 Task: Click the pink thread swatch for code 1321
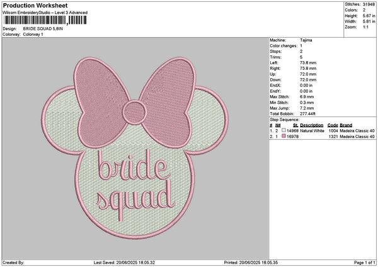283,136
